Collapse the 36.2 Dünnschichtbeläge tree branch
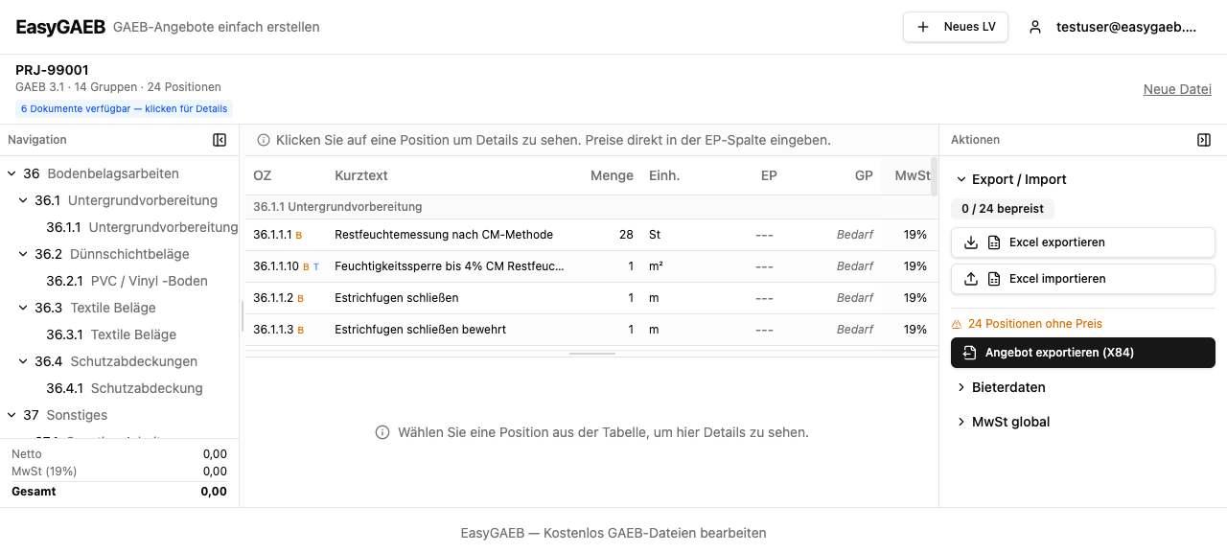 [21, 254]
